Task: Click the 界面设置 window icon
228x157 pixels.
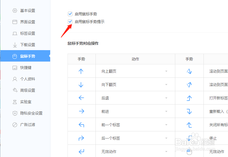Action: (15, 22)
